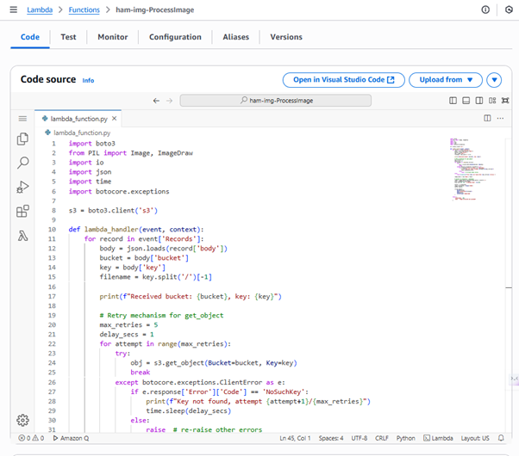Expand the Upload from dropdown
This screenshot has width=519, height=456.
(446, 80)
